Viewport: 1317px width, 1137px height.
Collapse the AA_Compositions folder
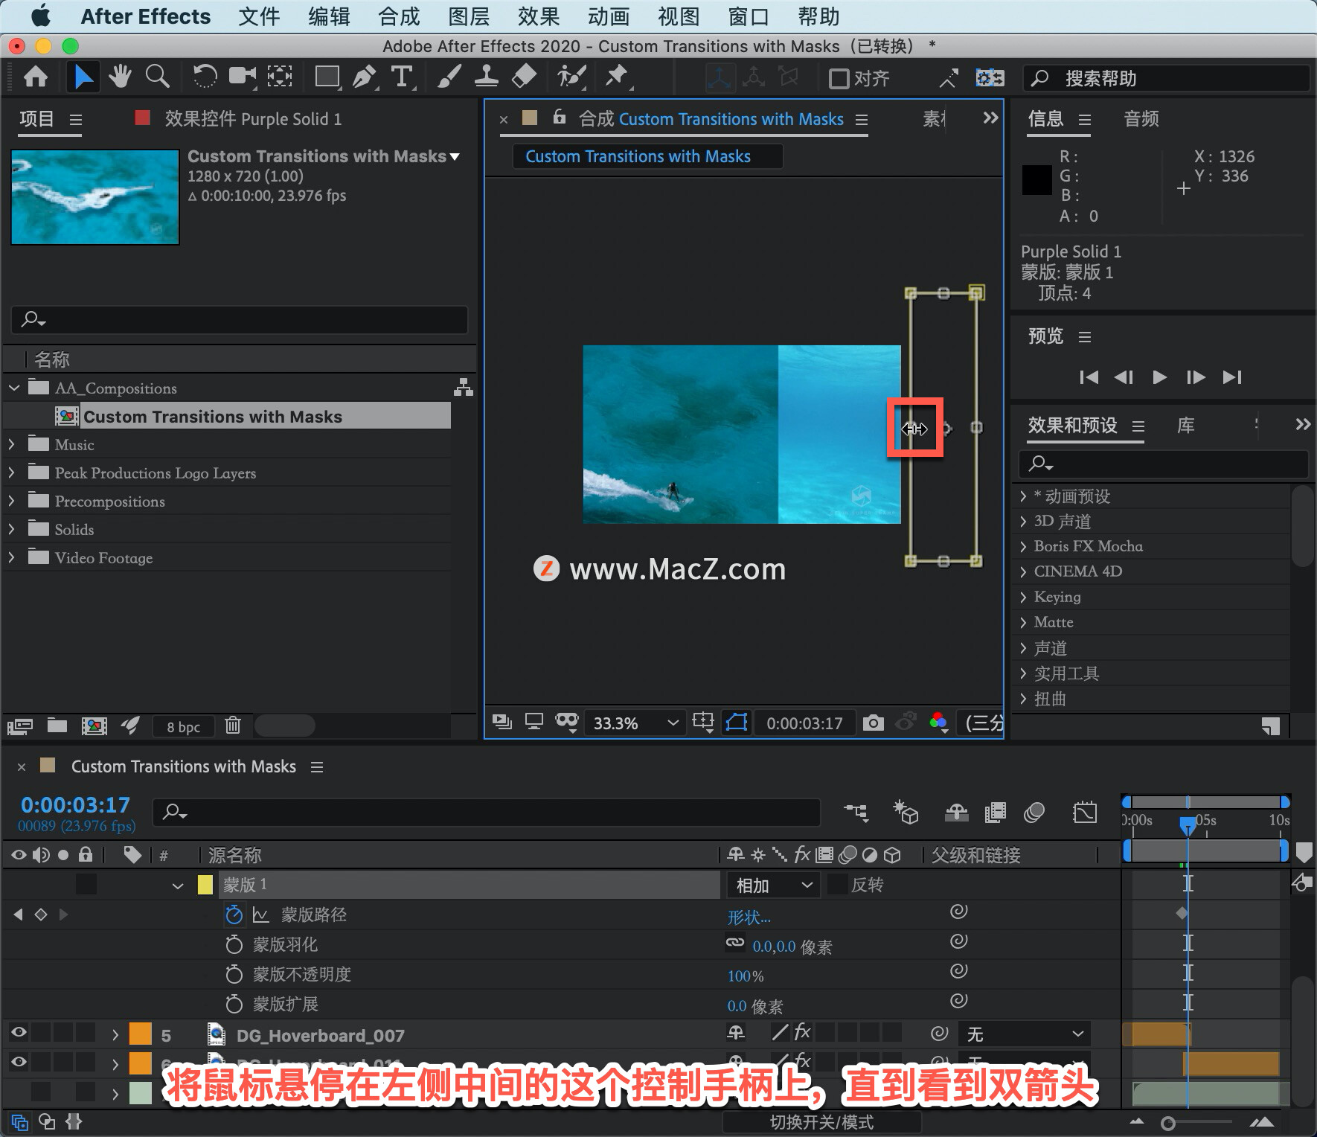[14, 388]
